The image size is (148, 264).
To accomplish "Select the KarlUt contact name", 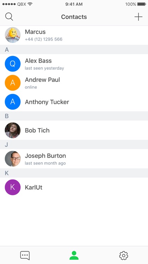I will pyautogui.click(x=34, y=187).
